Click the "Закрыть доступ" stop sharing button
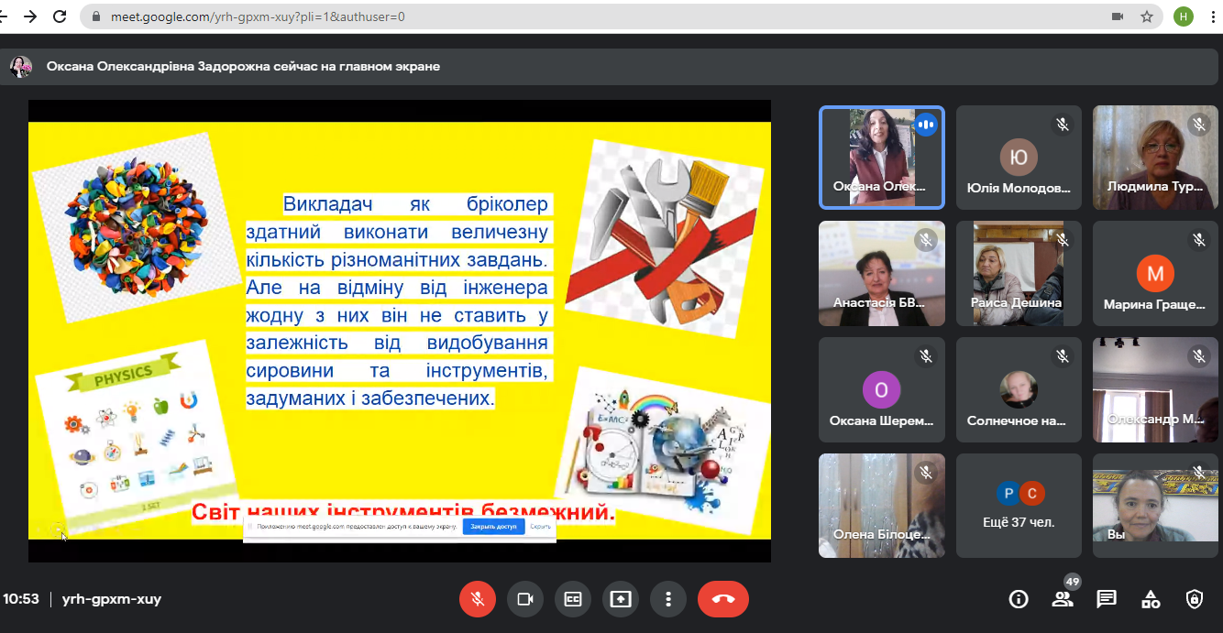Screen dimensions: 1223x633 (493, 527)
